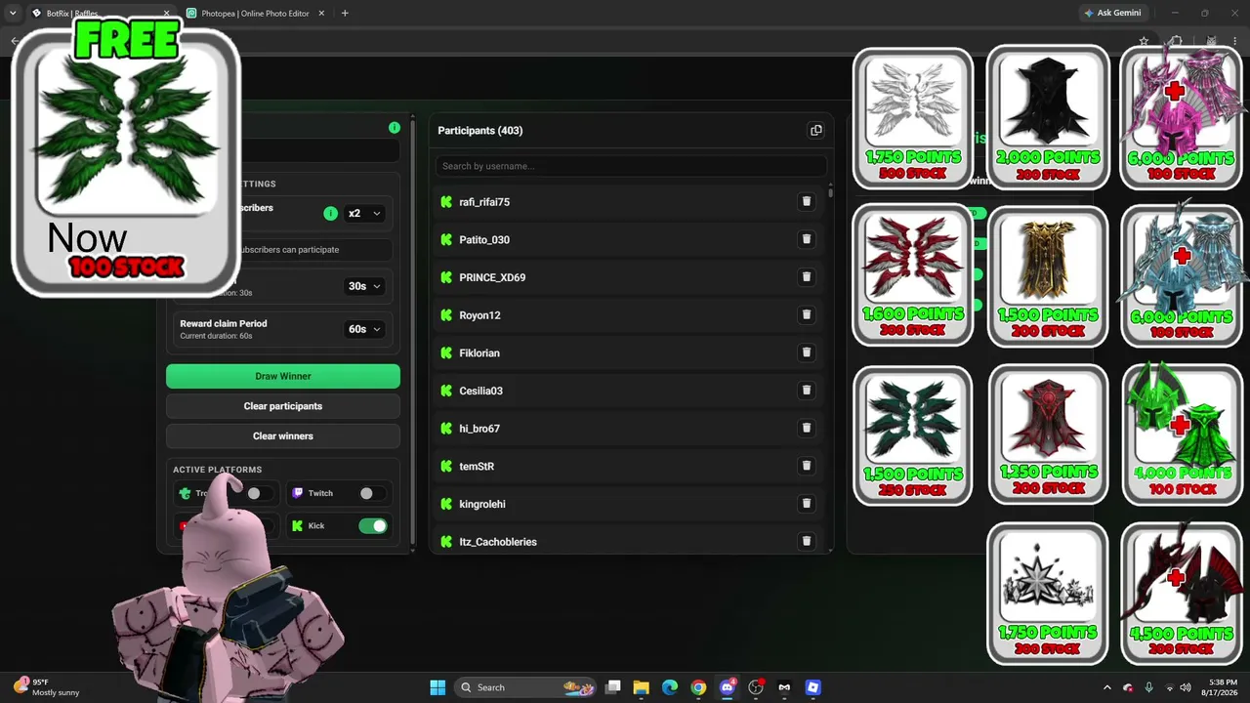Launch Microsoft Edge from the taskbar
The height and width of the screenshot is (703, 1250).
(x=669, y=687)
